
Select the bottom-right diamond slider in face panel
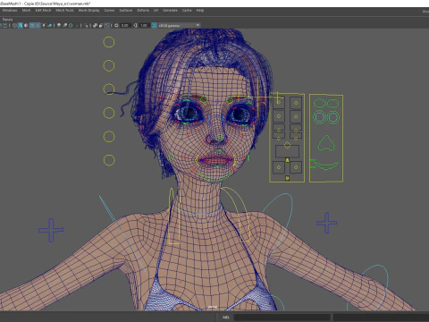(x=296, y=167)
